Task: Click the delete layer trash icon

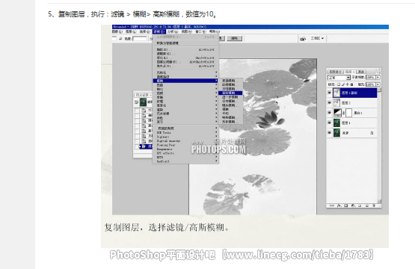Action: (x=374, y=205)
